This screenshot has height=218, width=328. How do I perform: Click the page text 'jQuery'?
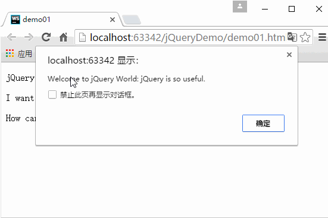click(x=20, y=78)
